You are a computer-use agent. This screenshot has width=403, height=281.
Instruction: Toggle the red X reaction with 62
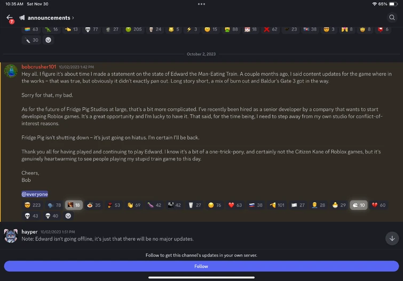[x=271, y=29]
